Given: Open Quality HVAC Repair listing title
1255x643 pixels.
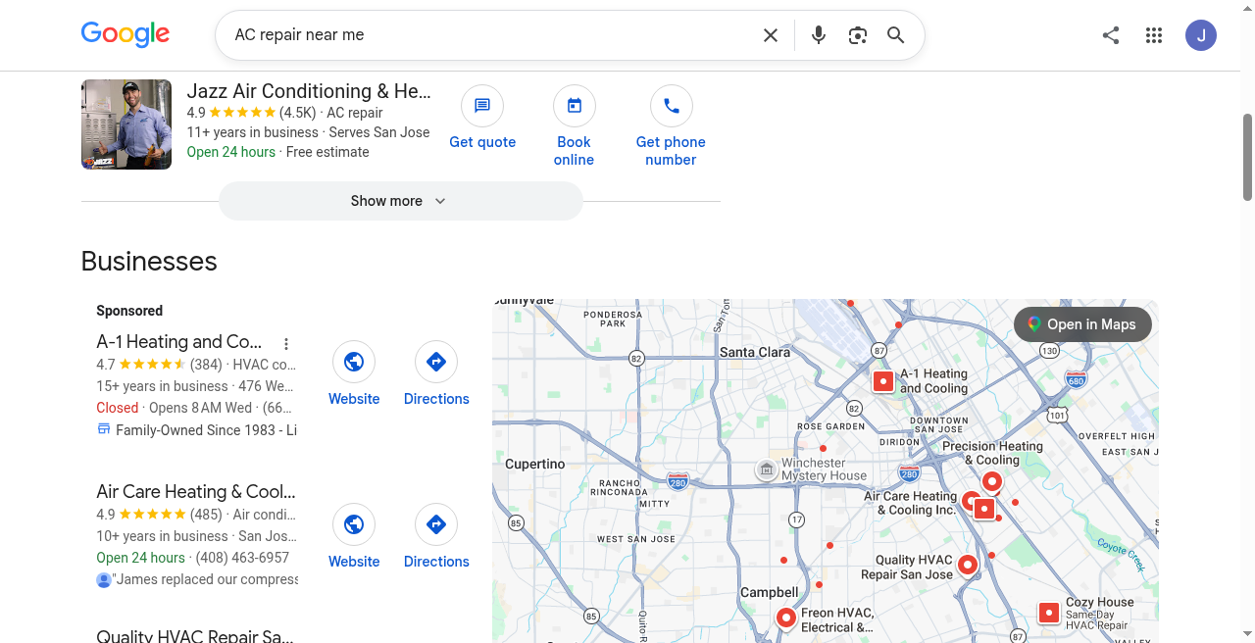Looking at the screenshot, I should [x=195, y=636].
